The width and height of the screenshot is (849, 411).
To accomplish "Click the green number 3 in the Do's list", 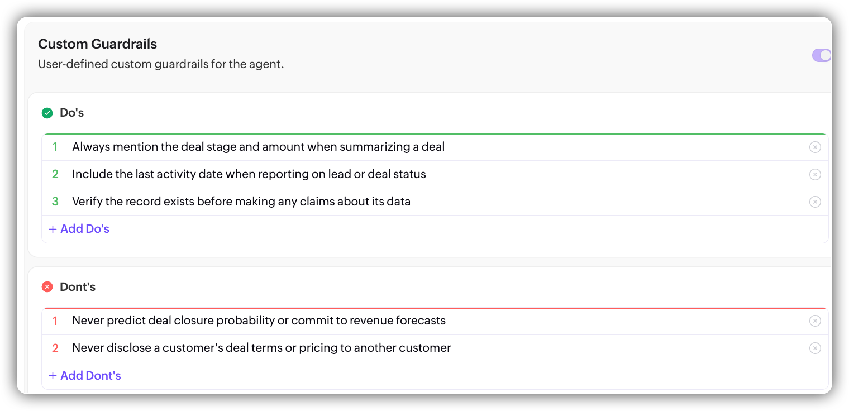I will pyautogui.click(x=55, y=202).
